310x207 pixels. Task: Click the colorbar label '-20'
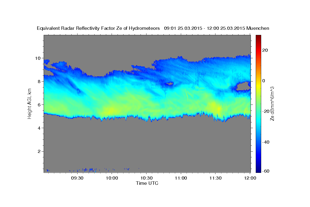[x=265, y=111]
